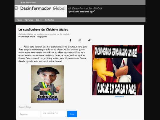The image size is (160, 120).
Task: Open the Home menu item
Action: [x=19, y=20]
